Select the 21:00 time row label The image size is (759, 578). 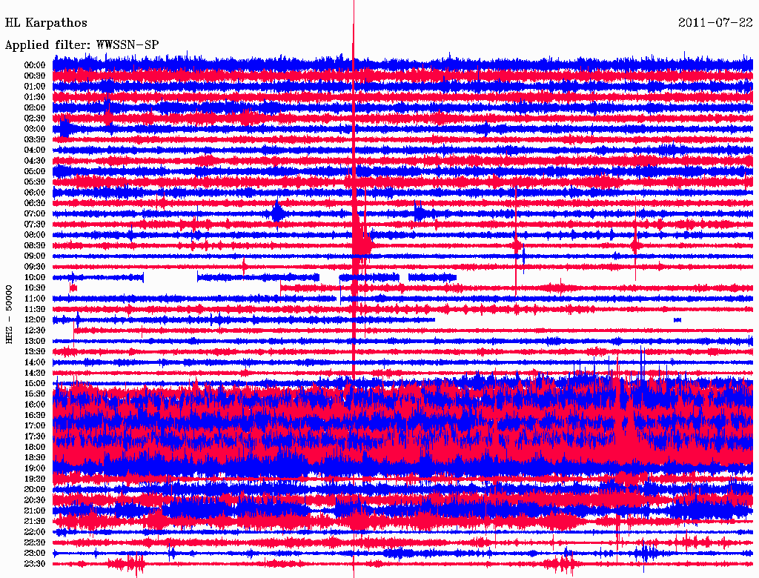pyautogui.click(x=35, y=511)
